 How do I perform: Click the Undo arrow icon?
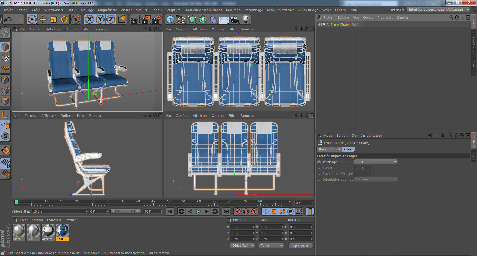8,20
